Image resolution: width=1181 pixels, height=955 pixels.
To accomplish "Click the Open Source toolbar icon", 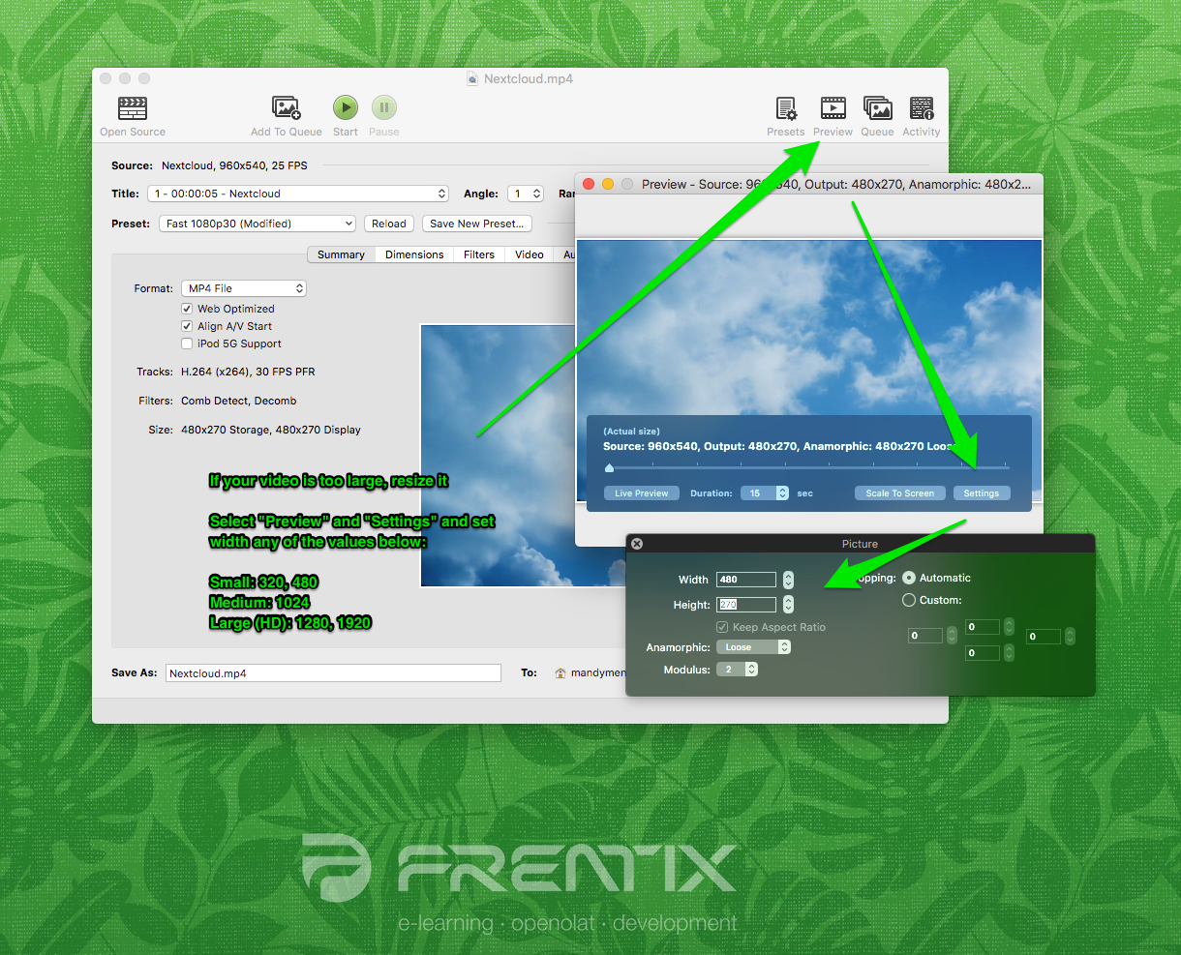I will point(133,108).
